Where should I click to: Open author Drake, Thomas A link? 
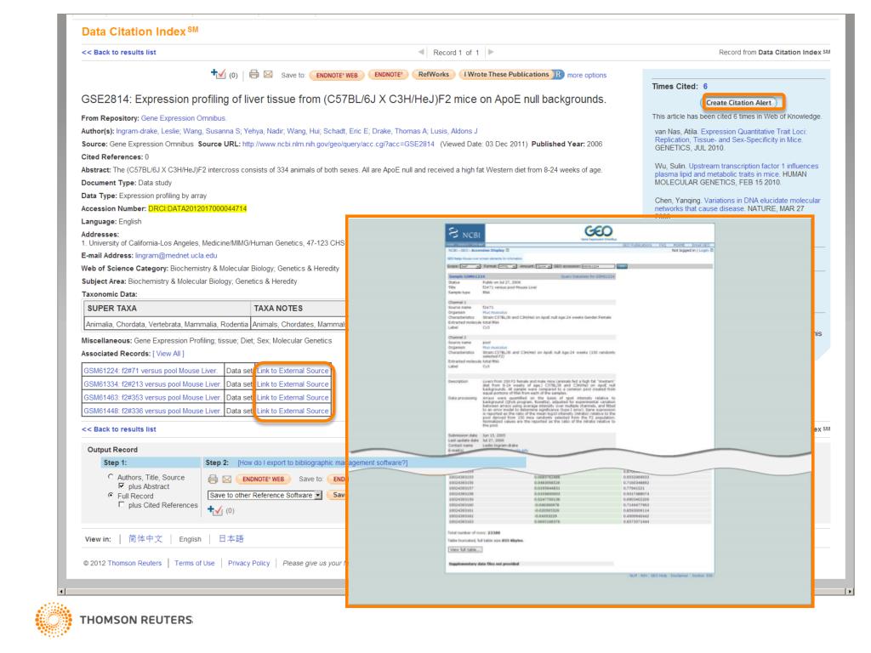(x=399, y=131)
